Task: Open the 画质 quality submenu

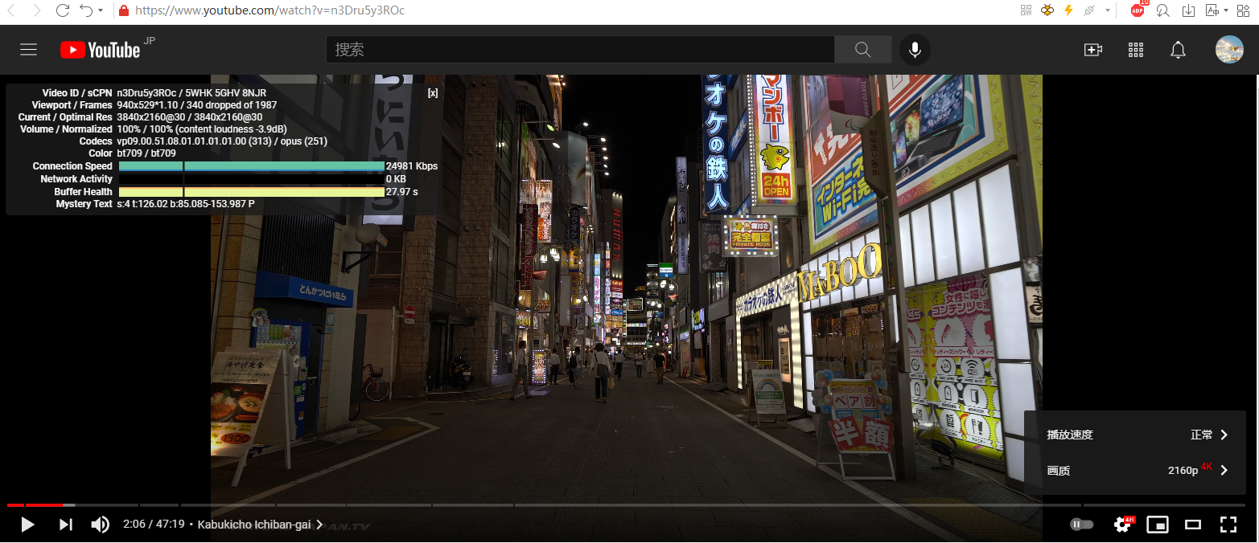Action: (x=1135, y=470)
